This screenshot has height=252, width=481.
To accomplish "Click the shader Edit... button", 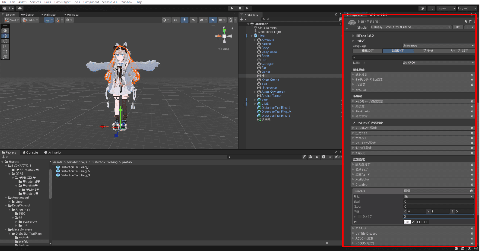I will (458, 27).
